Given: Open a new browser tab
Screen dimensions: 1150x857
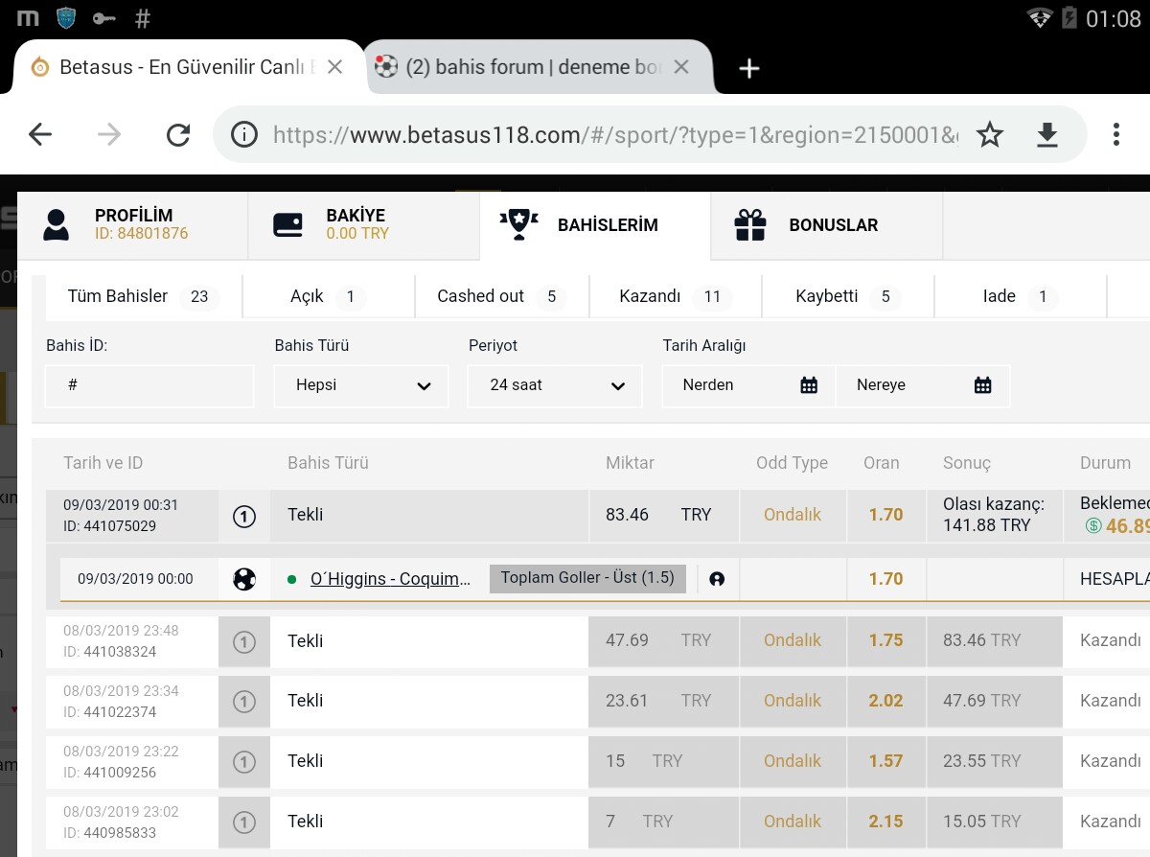Looking at the screenshot, I should pyautogui.click(x=749, y=68).
